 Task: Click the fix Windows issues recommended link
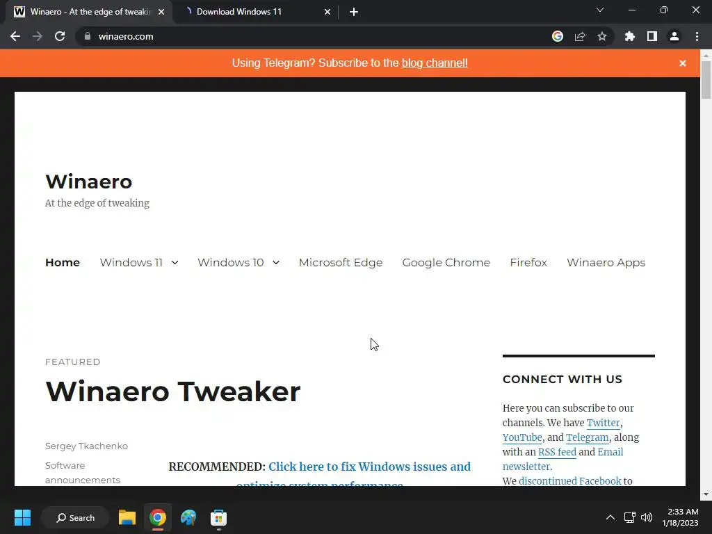click(370, 467)
